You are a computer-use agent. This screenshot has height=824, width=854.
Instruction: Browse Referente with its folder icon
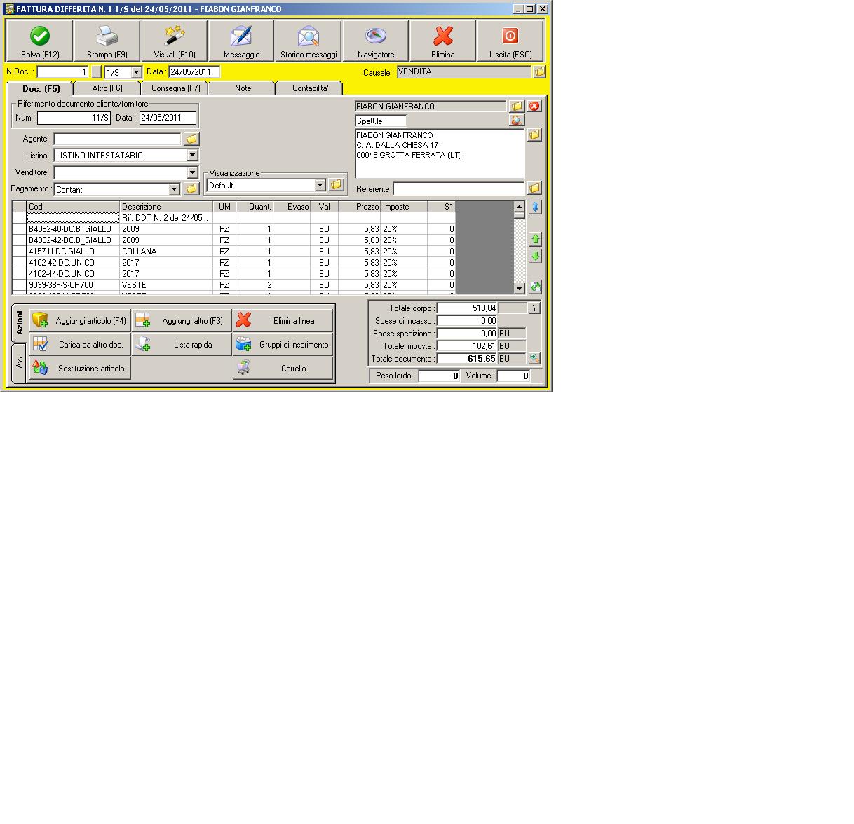pyautogui.click(x=534, y=188)
